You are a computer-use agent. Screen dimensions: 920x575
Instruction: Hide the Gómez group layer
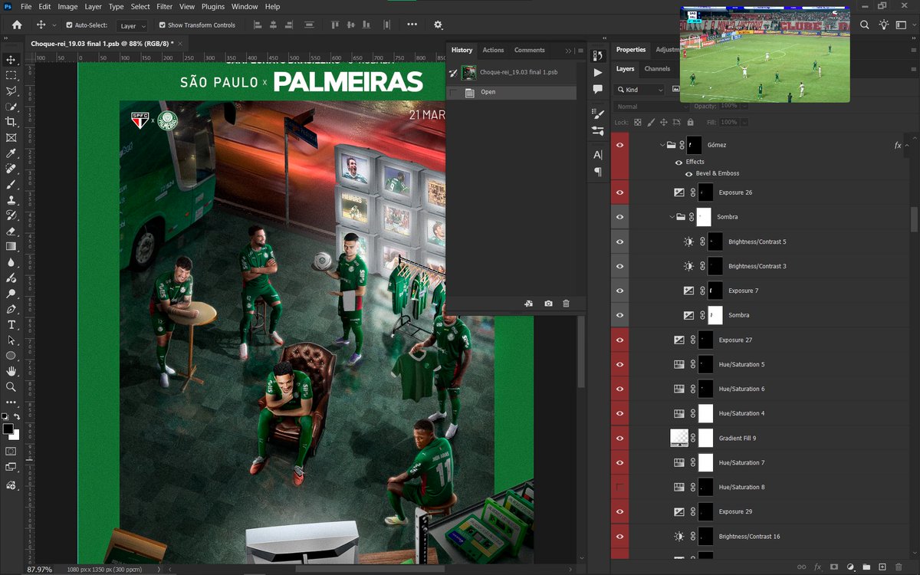click(619, 145)
